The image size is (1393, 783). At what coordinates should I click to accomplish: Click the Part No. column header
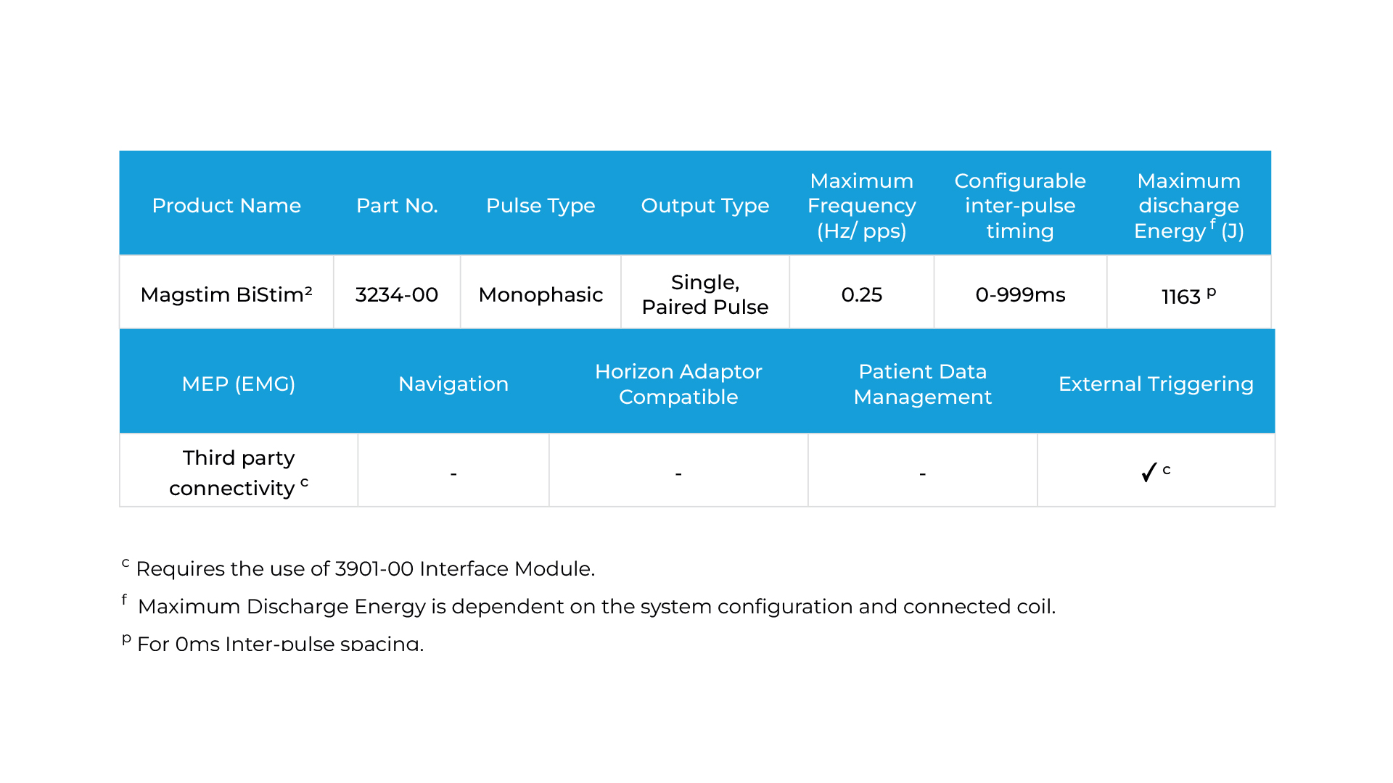(x=397, y=206)
